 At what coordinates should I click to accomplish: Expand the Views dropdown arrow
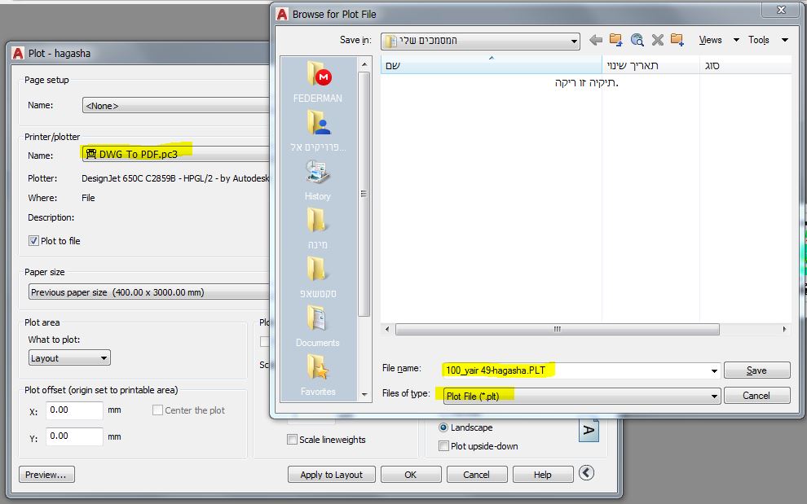(x=736, y=40)
